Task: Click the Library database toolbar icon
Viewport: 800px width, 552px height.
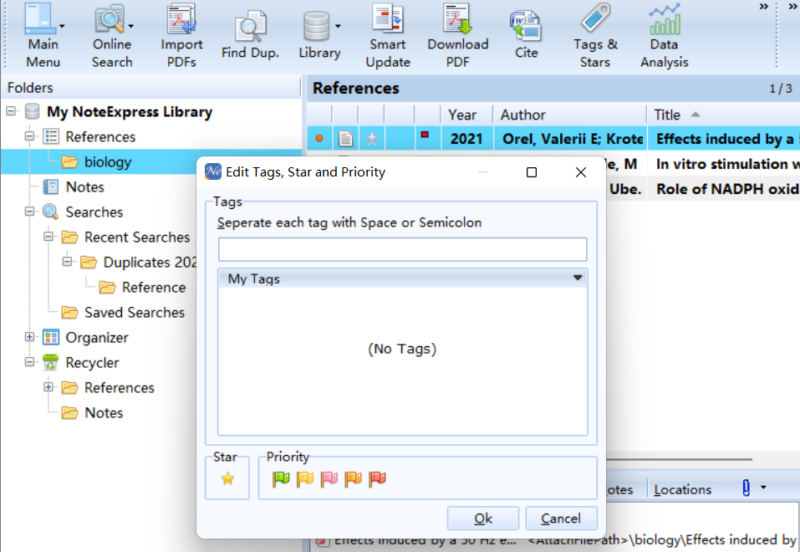Action: pyautogui.click(x=319, y=36)
